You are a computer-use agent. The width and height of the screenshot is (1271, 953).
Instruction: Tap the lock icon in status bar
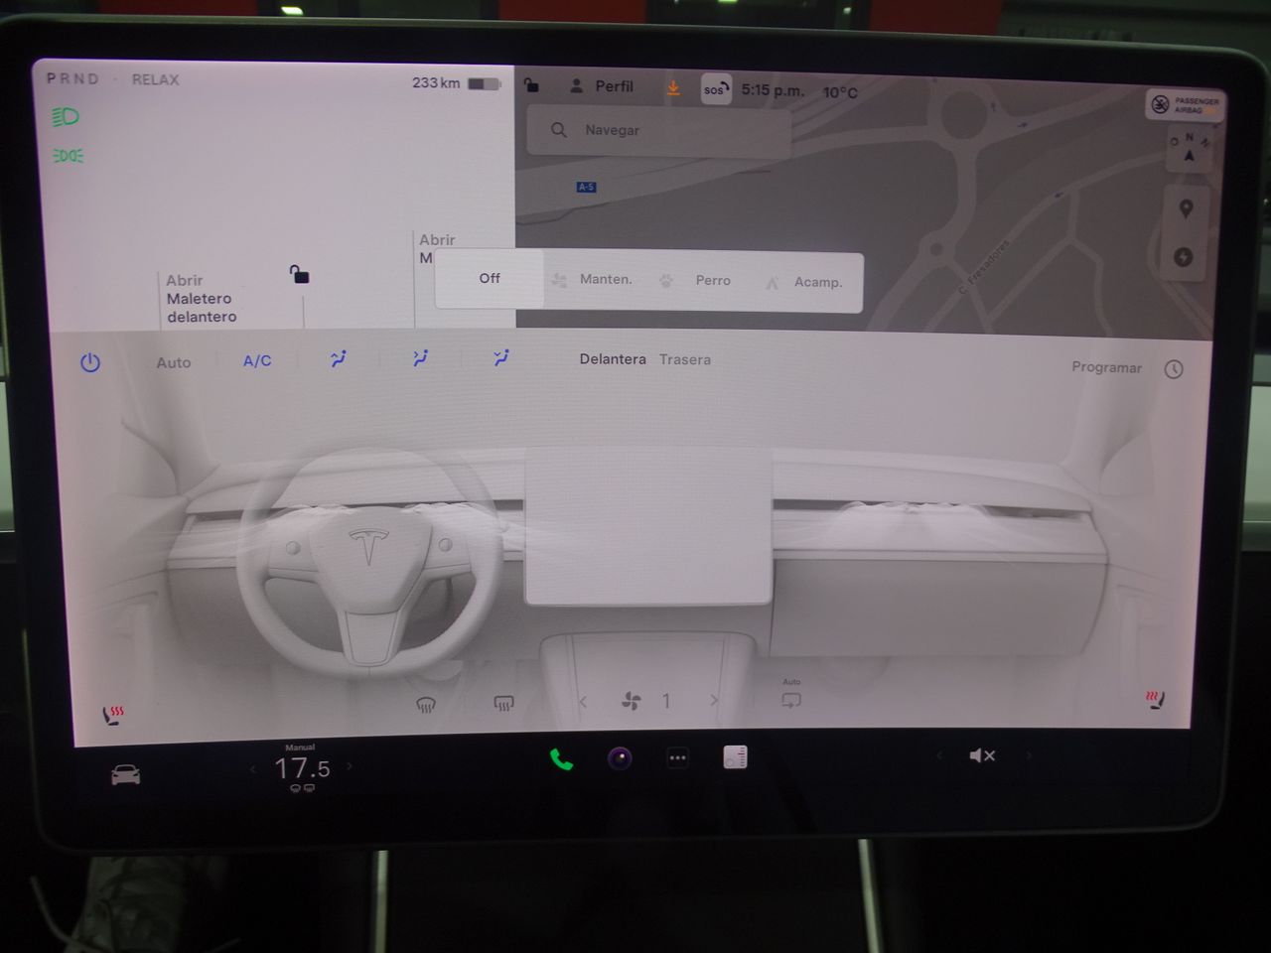pyautogui.click(x=531, y=85)
